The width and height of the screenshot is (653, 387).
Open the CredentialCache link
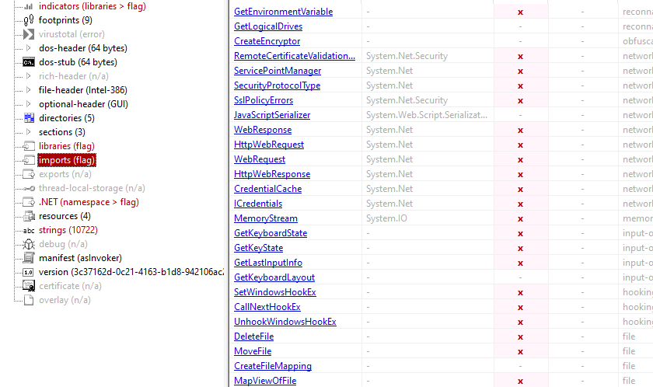tap(267, 189)
